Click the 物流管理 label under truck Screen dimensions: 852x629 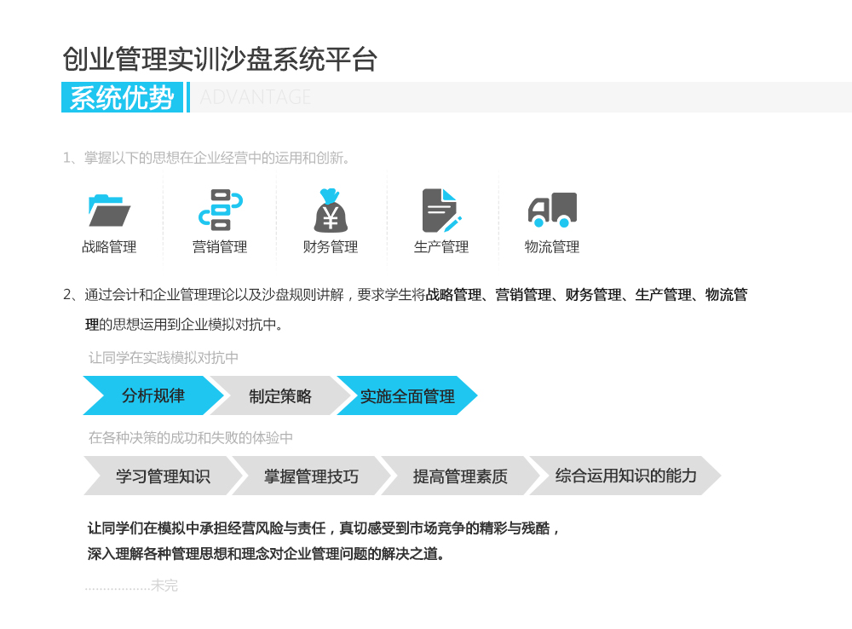[x=552, y=247]
